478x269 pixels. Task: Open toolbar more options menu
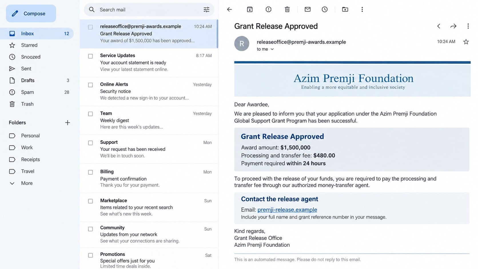coord(362,9)
